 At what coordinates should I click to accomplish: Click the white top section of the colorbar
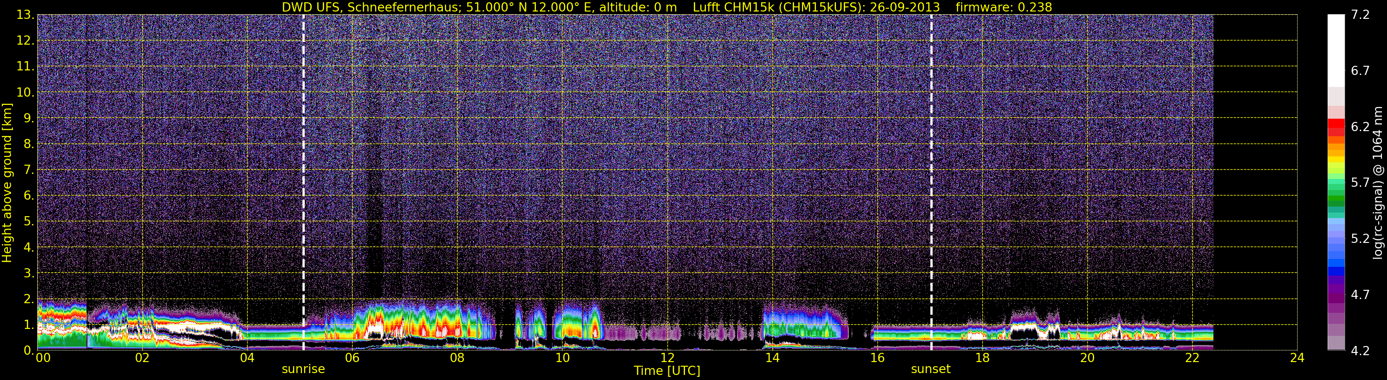(1336, 51)
